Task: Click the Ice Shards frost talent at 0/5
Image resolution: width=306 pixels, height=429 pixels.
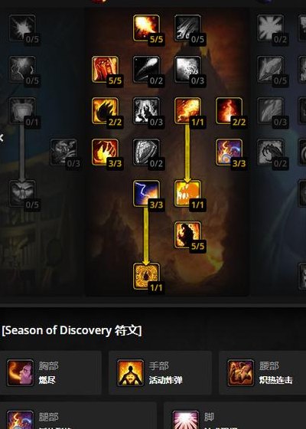Action: click(x=271, y=69)
